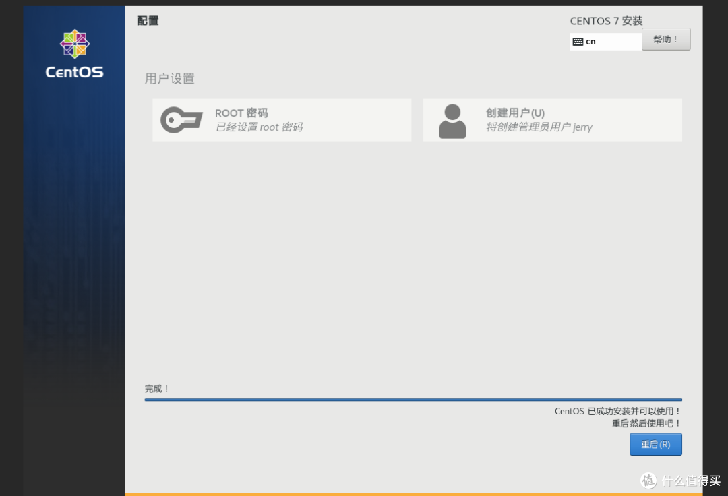Screen dimensions: 728x496
Task: Click the 完成! status label
Action: pos(156,389)
